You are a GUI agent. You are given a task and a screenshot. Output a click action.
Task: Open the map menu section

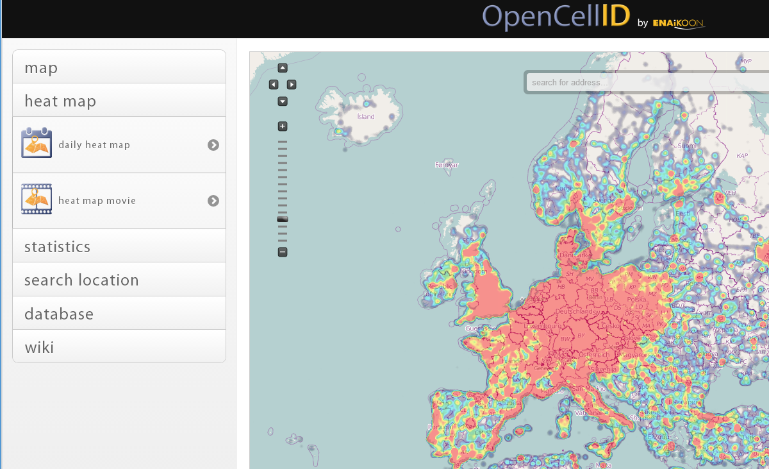coord(119,67)
